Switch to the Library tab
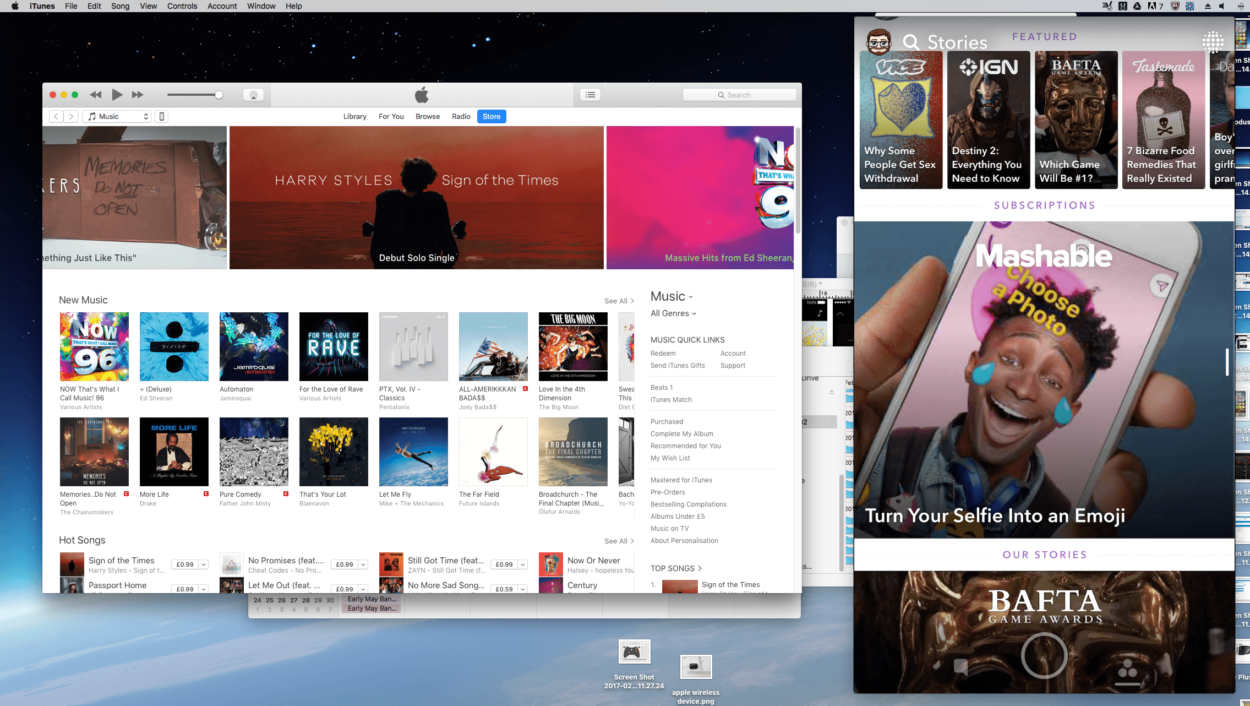This screenshot has width=1250, height=706. (355, 116)
